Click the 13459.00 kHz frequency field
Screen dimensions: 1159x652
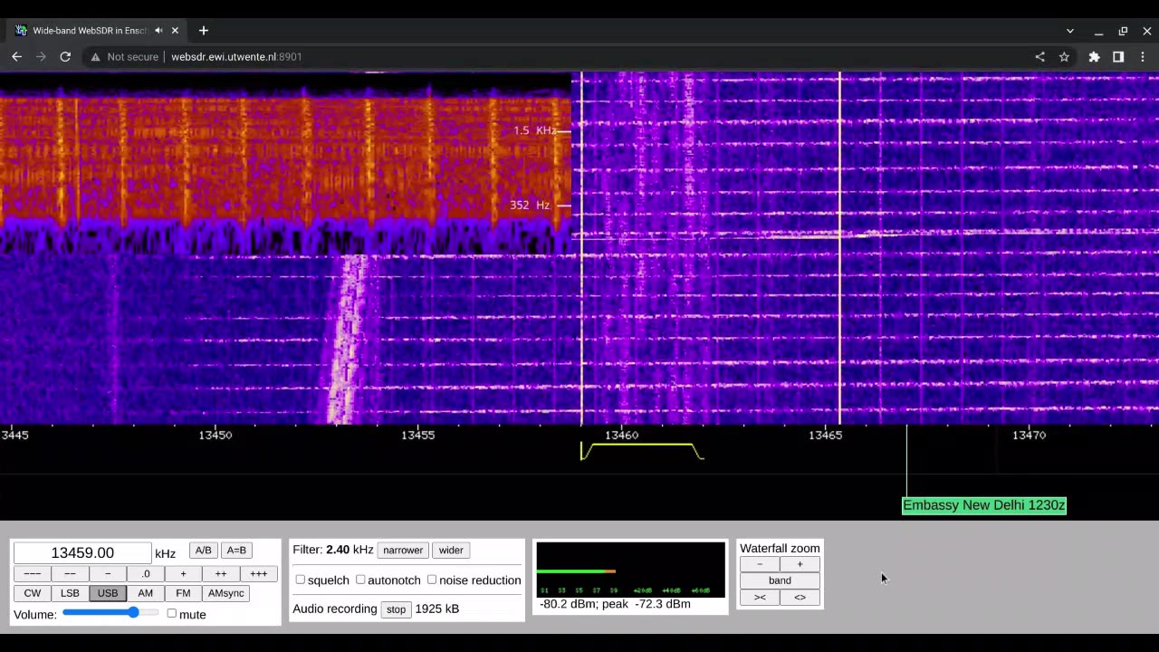click(82, 552)
